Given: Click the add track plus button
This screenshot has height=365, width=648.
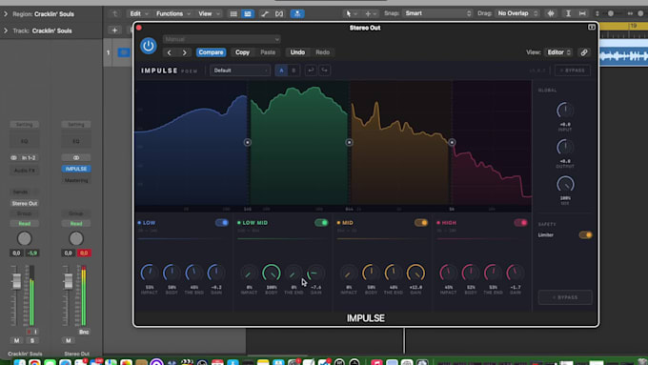Looking at the screenshot, I should 114,30.
